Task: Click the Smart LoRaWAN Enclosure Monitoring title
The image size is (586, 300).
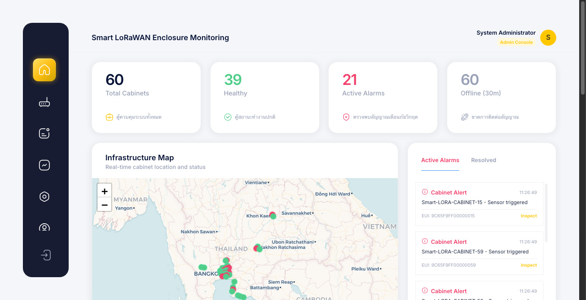Action: [160, 37]
